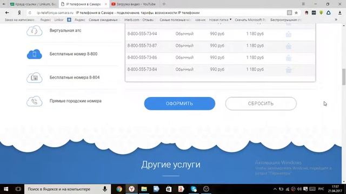Screen dimensions: 346x194
Task: Click the blue 8-800 phone cloud icon
Action: coord(35,54)
